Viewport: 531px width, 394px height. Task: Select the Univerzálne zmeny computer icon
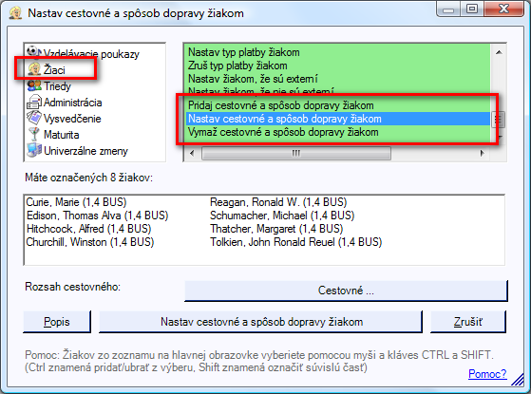point(34,150)
